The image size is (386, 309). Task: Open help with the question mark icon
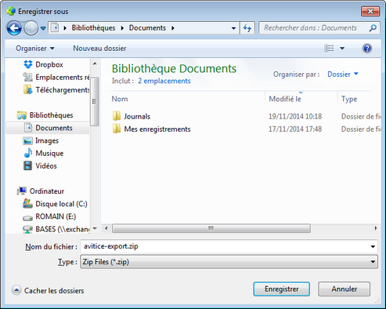[x=367, y=49]
